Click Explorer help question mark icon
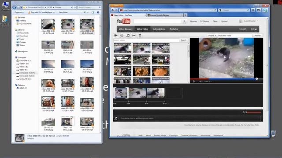The height and width of the screenshot is (158, 282). coord(98,12)
